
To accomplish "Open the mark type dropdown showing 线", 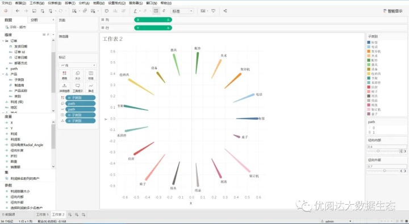I will (x=78, y=65).
